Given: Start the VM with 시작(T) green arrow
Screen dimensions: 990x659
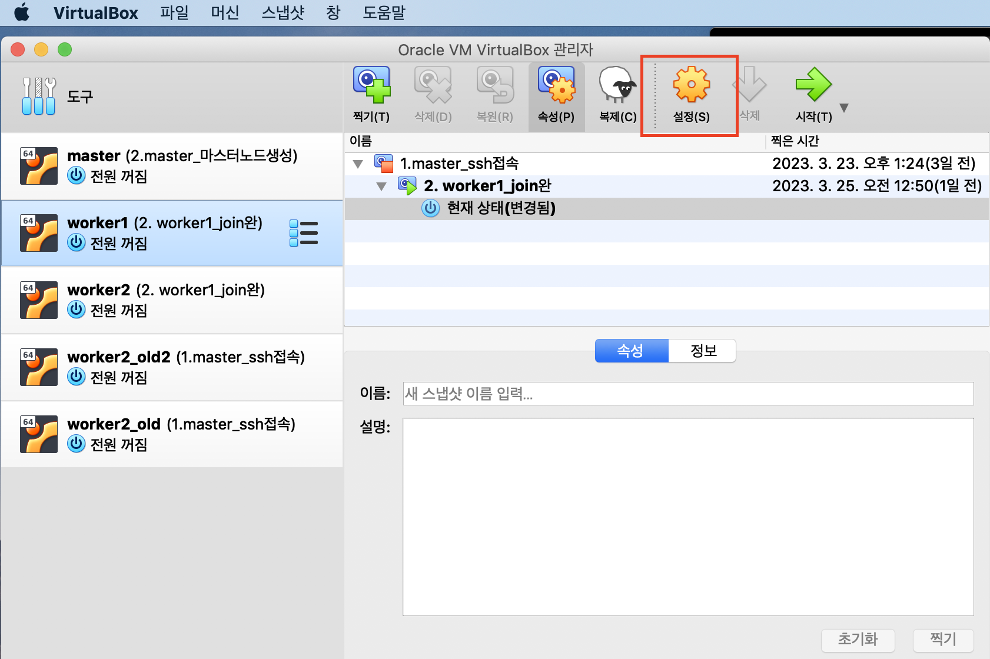Looking at the screenshot, I should [x=814, y=95].
